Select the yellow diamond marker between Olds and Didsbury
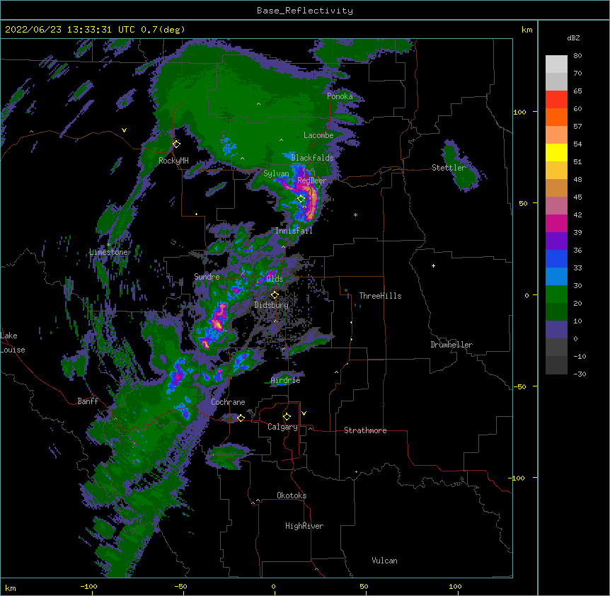 click(x=275, y=295)
